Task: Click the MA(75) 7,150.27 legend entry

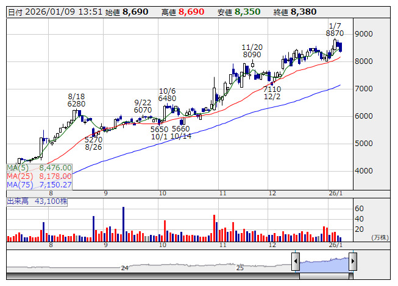Action: (40, 185)
